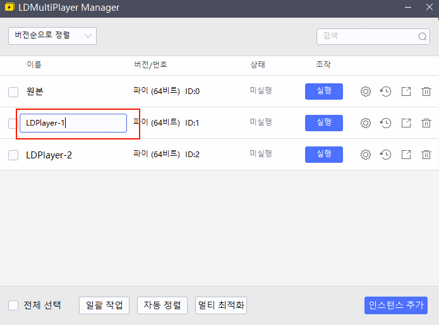
Task: Click the 이름 column header
Action: click(34, 65)
